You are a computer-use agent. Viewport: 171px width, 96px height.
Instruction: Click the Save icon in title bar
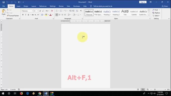[x=3, y=2]
